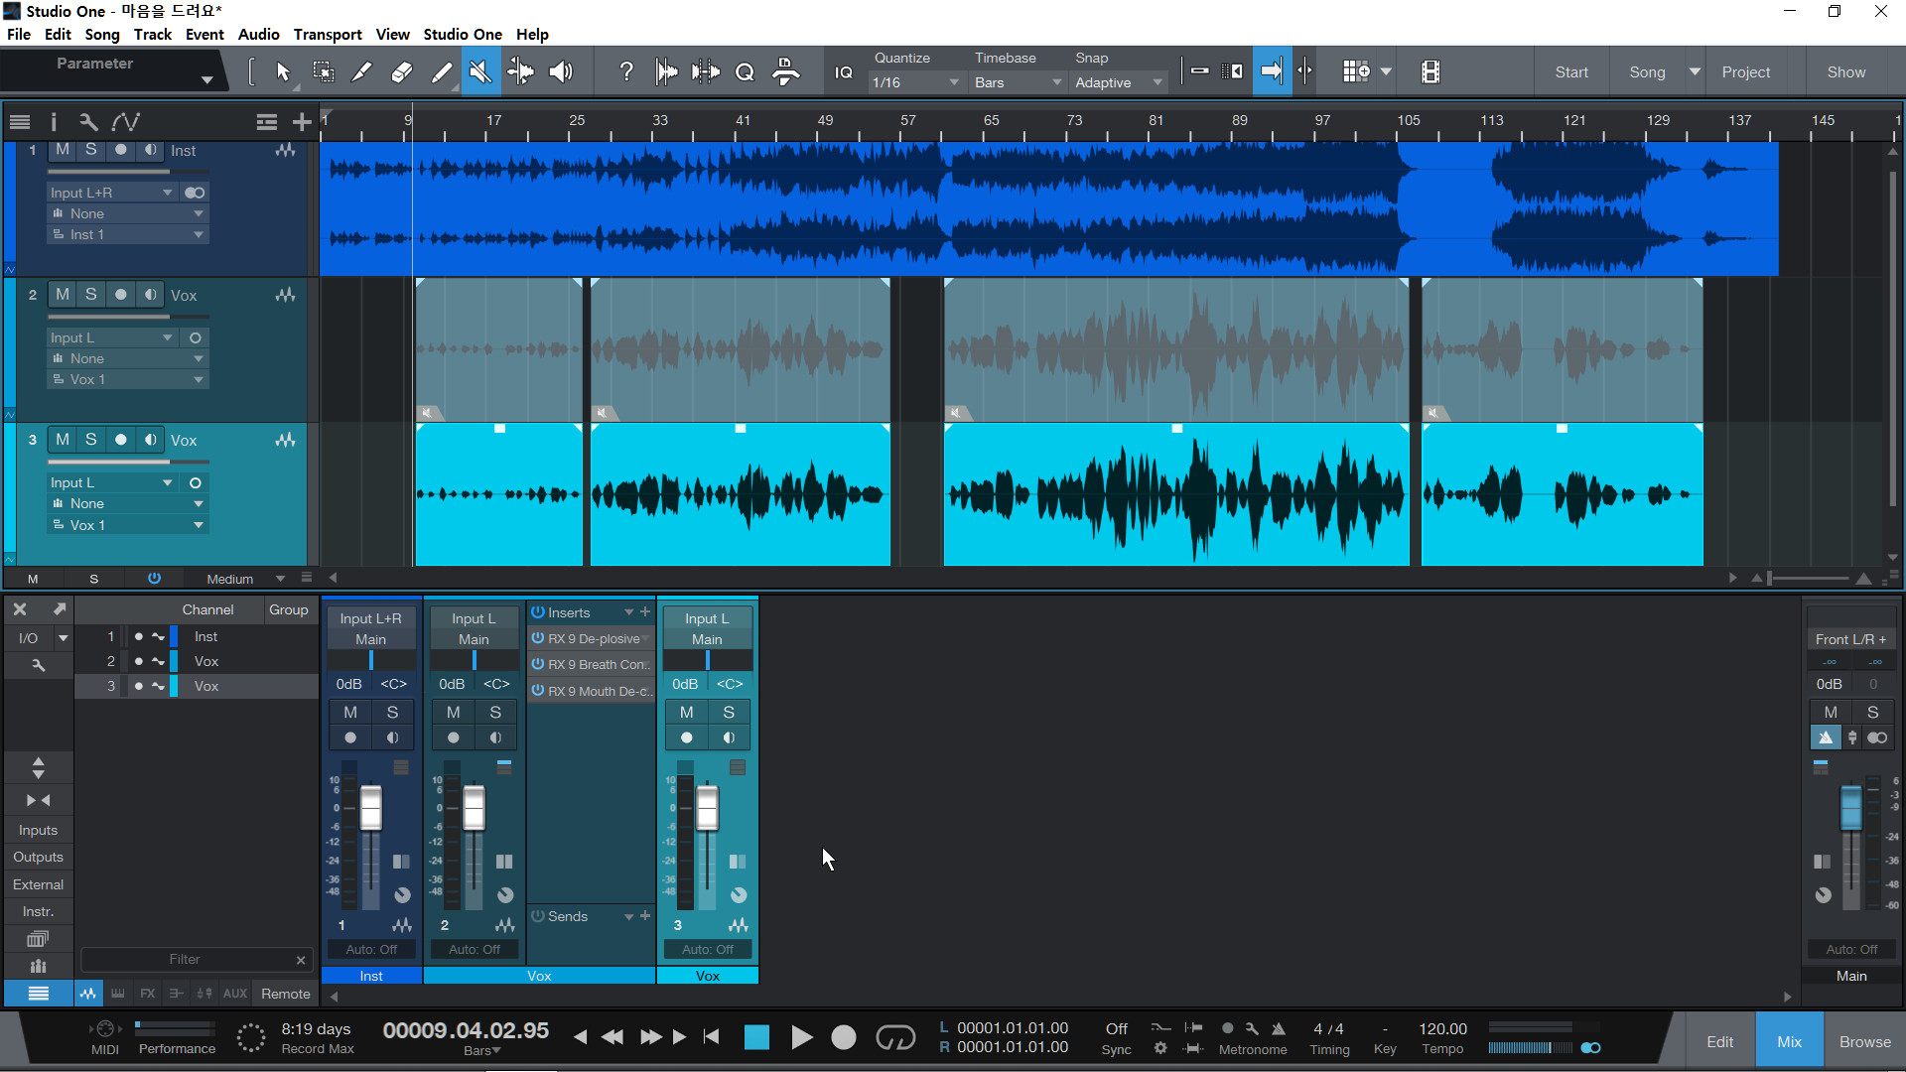Viewport: 1906px width, 1072px height.
Task: Select the Listen tool speaker icon
Action: tap(561, 71)
